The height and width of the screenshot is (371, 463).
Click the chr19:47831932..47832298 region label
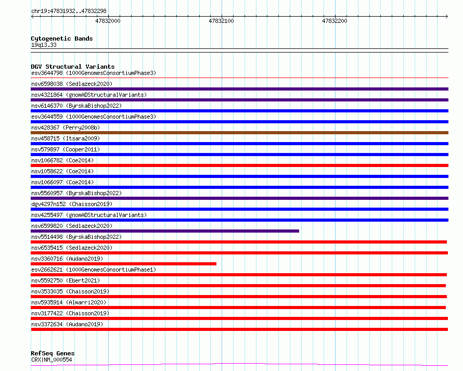pyautogui.click(x=69, y=11)
